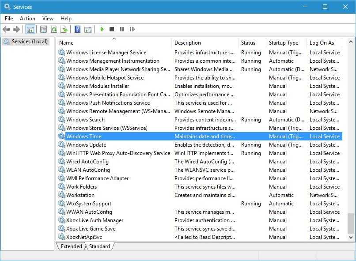Toggle the Show/Hide Console Tree icon
The width and height of the screenshot is (356, 261).
click(30, 29)
